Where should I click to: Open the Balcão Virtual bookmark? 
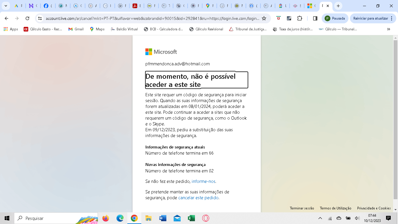[x=124, y=29]
